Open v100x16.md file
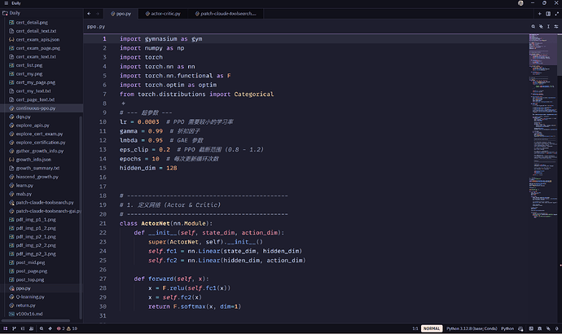 tap(29, 314)
